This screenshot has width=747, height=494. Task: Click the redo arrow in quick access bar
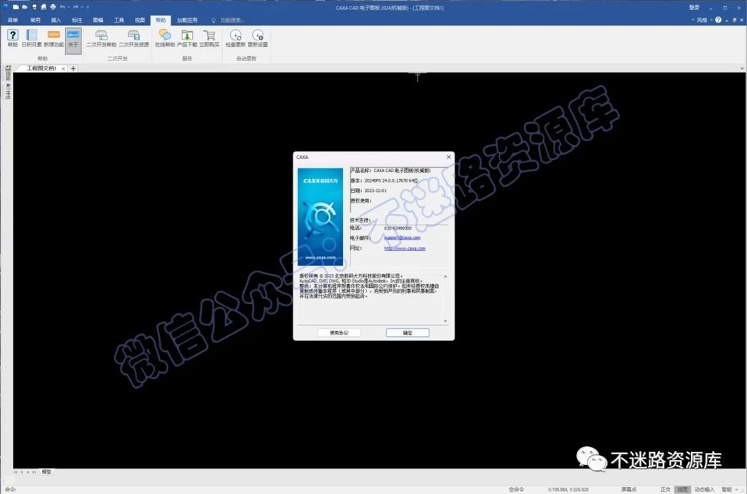[75, 7]
